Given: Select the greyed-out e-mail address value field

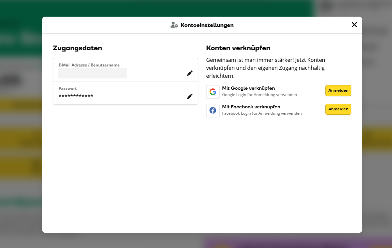Looking at the screenshot, I should [x=93, y=73].
